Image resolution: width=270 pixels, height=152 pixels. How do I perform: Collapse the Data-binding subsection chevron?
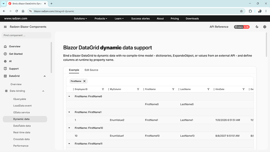click(43, 91)
